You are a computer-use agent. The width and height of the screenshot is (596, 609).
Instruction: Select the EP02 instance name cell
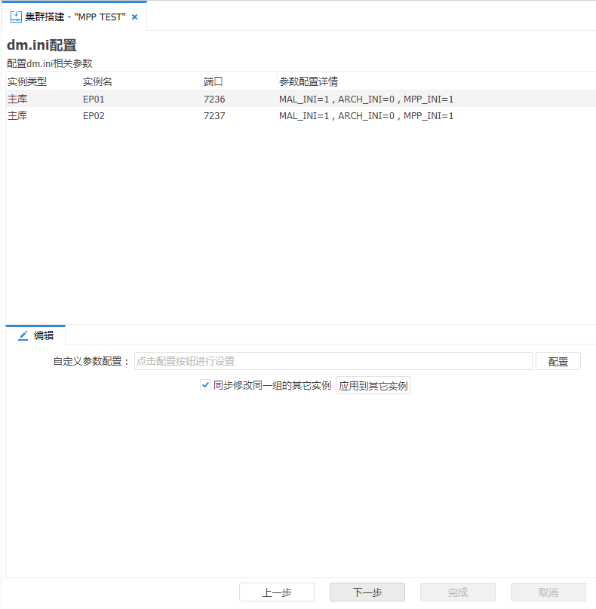tap(94, 116)
